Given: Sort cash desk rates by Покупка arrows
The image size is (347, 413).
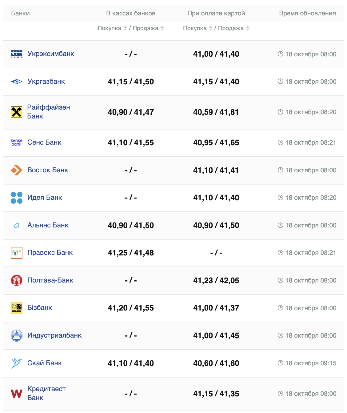Looking at the screenshot, I should point(125,28).
